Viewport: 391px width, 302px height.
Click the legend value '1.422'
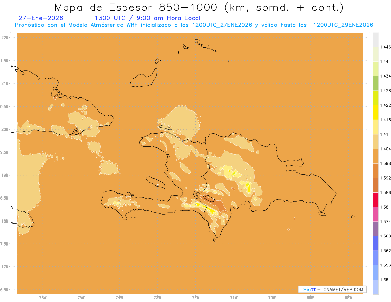385,105
